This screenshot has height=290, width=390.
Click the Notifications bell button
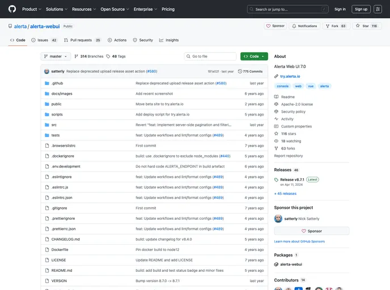point(304,26)
